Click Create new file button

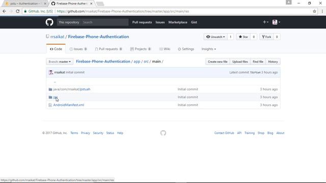coord(218,62)
